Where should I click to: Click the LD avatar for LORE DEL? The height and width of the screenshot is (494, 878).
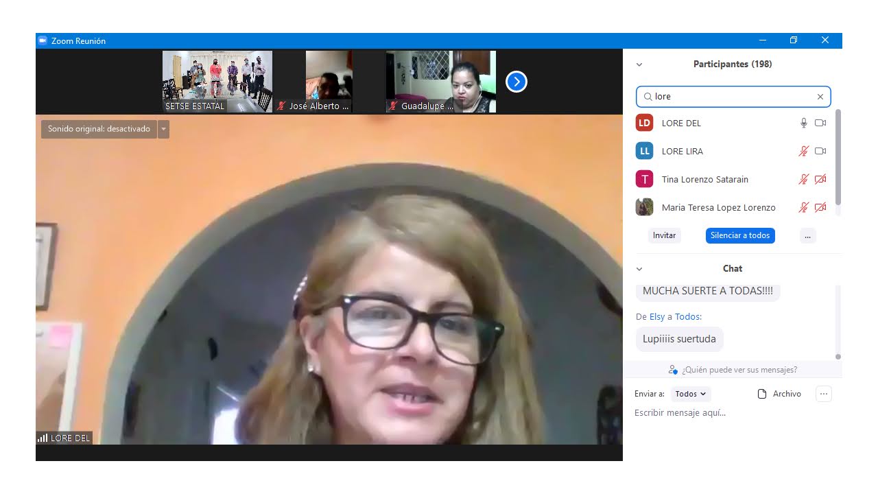644,123
